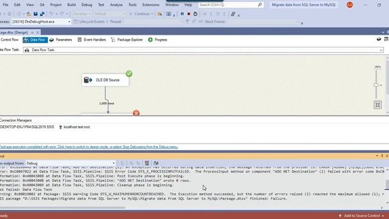Click the Redo toolbar icon
389x219 pixels.
(62, 14)
